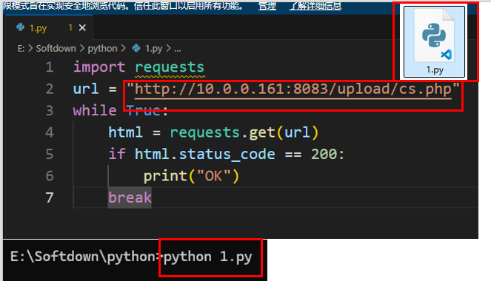491x281 pixels.
Task: Click the print("OK") statement
Action: click(x=191, y=176)
